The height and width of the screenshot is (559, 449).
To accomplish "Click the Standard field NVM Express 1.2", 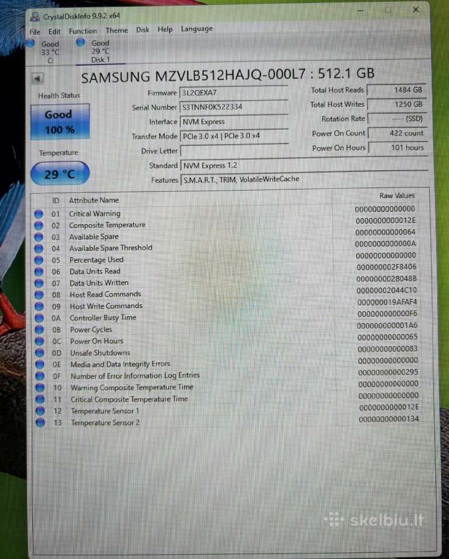I will [x=305, y=165].
